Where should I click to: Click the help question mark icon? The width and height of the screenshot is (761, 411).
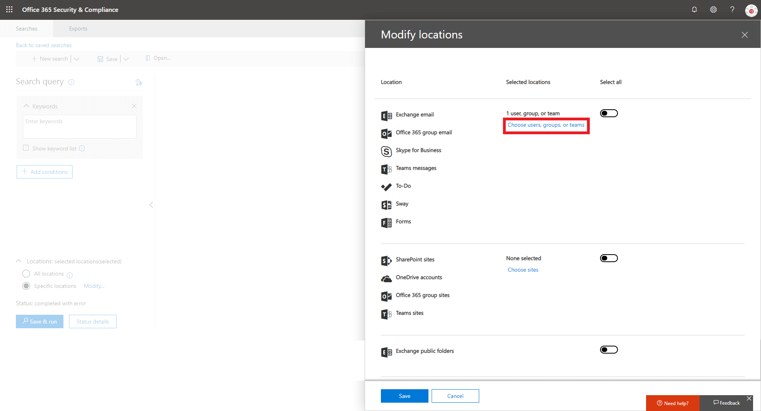732,10
